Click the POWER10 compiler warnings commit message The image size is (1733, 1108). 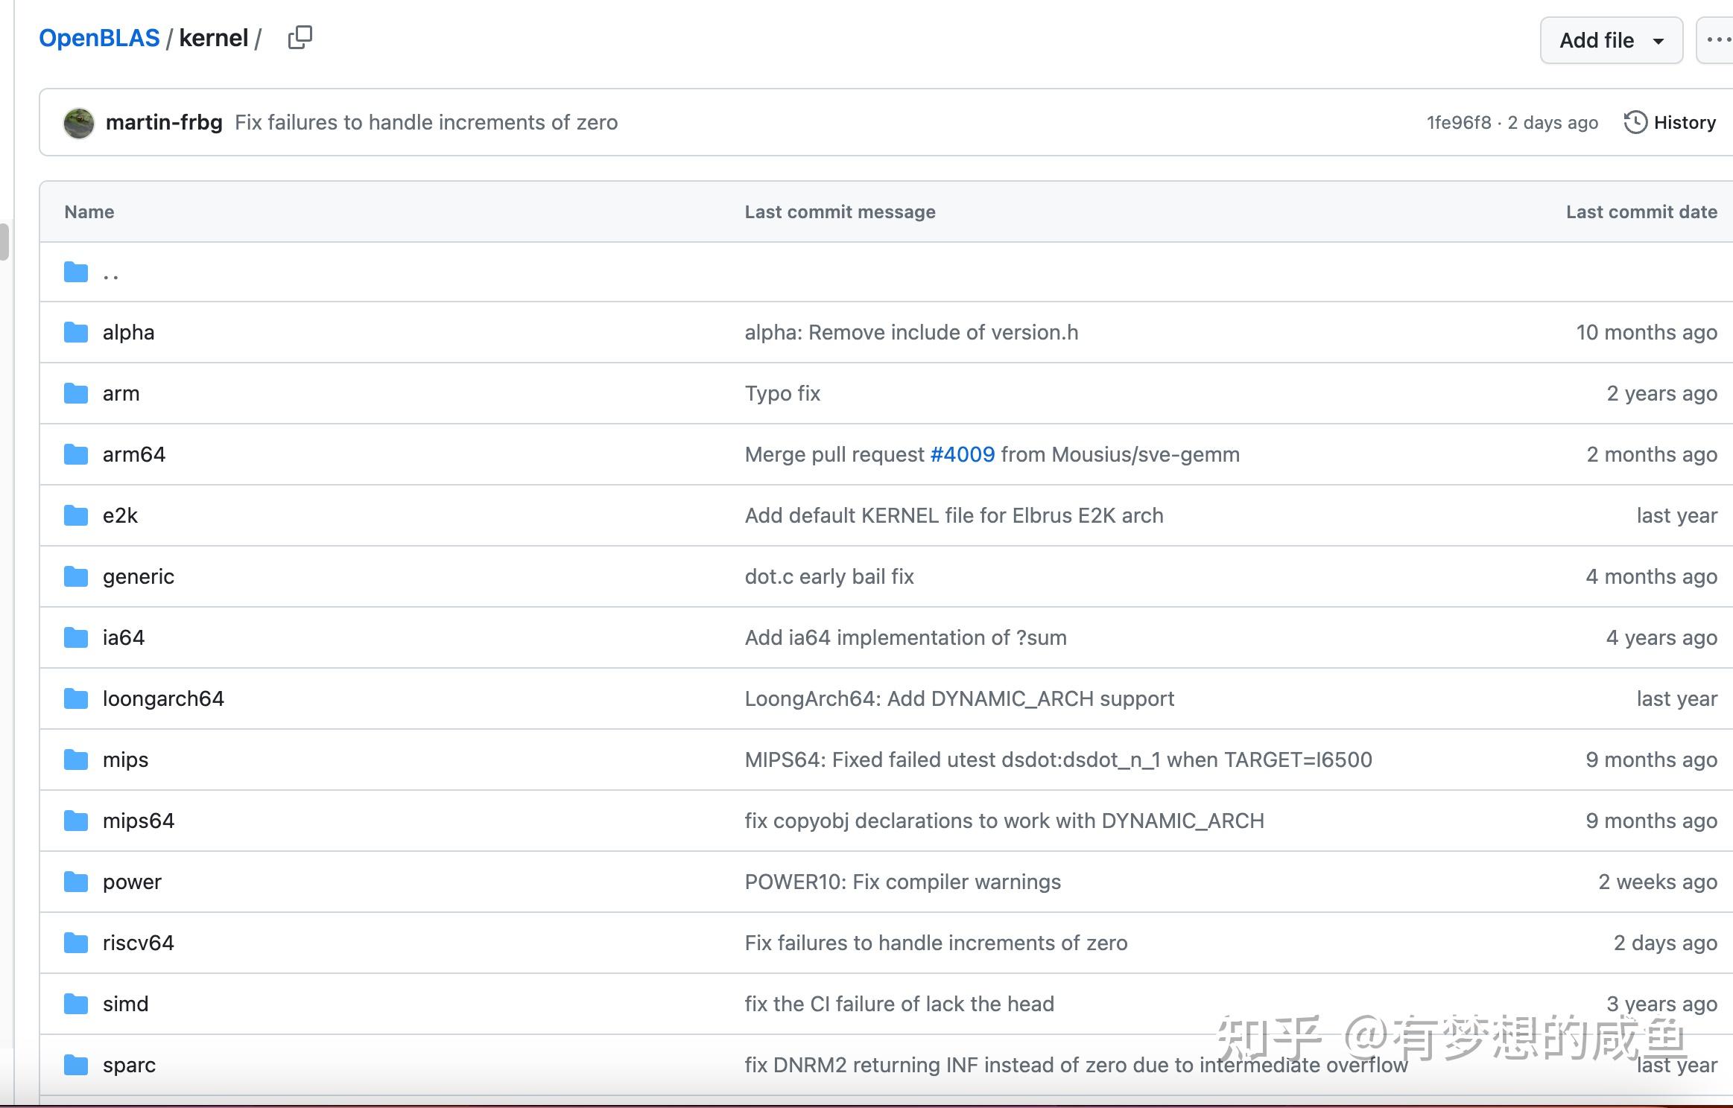coord(902,882)
